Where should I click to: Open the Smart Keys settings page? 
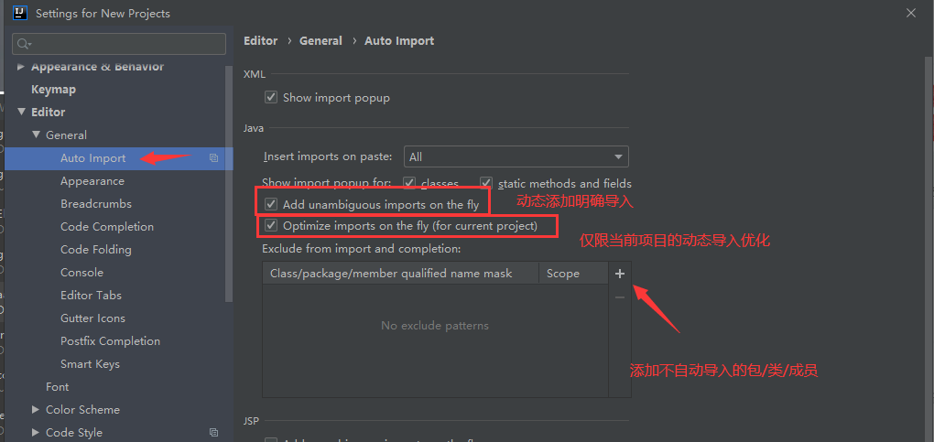(x=90, y=364)
